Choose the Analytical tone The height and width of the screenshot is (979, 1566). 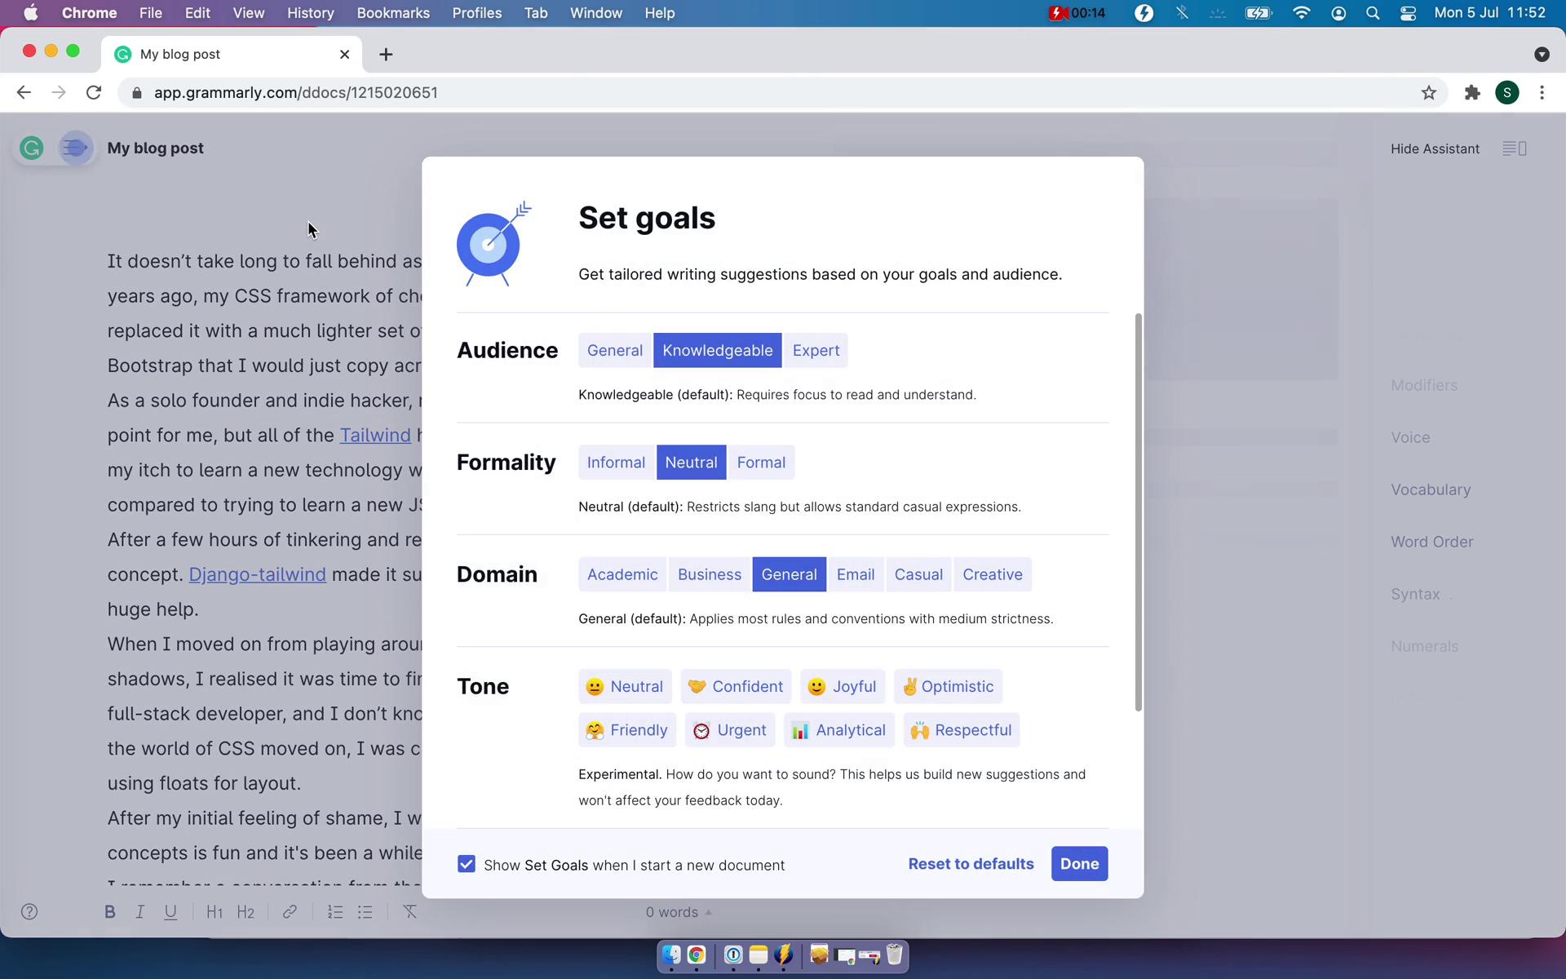[838, 730]
